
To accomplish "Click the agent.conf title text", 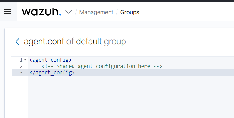I will pos(44,42).
